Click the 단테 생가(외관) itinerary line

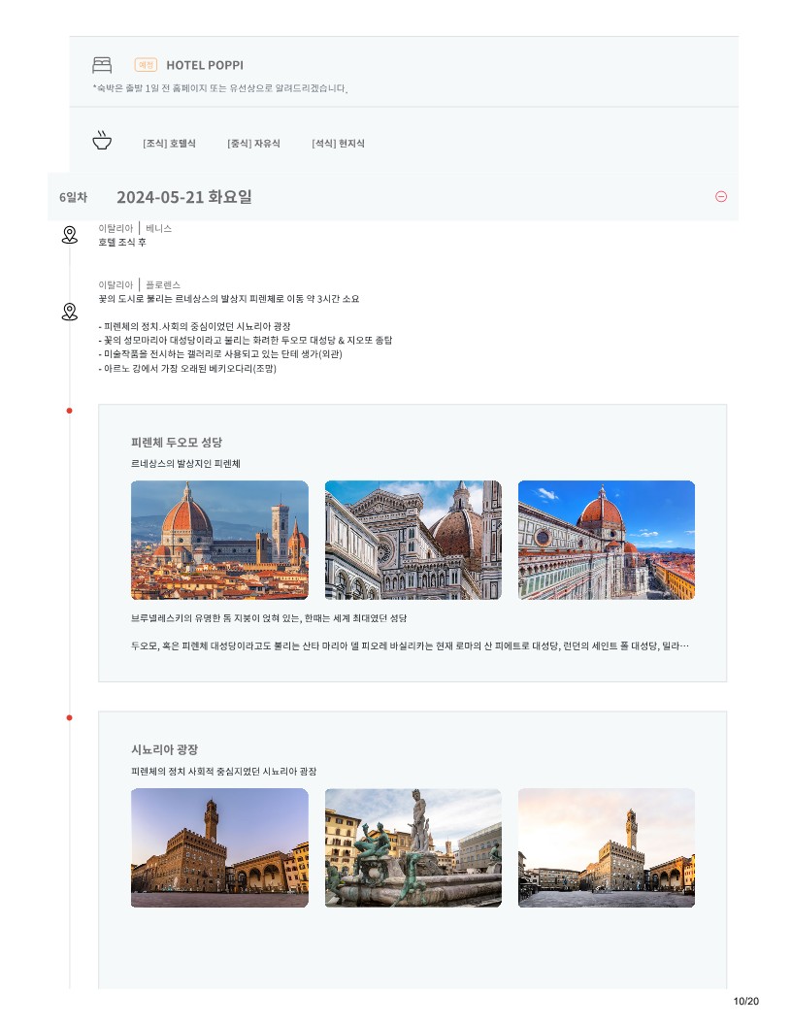click(x=220, y=353)
